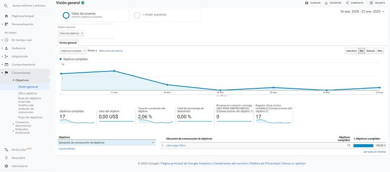This screenshot has width=390, height=172.
Task: Open Visión general in sidebar
Action: click(x=28, y=87)
